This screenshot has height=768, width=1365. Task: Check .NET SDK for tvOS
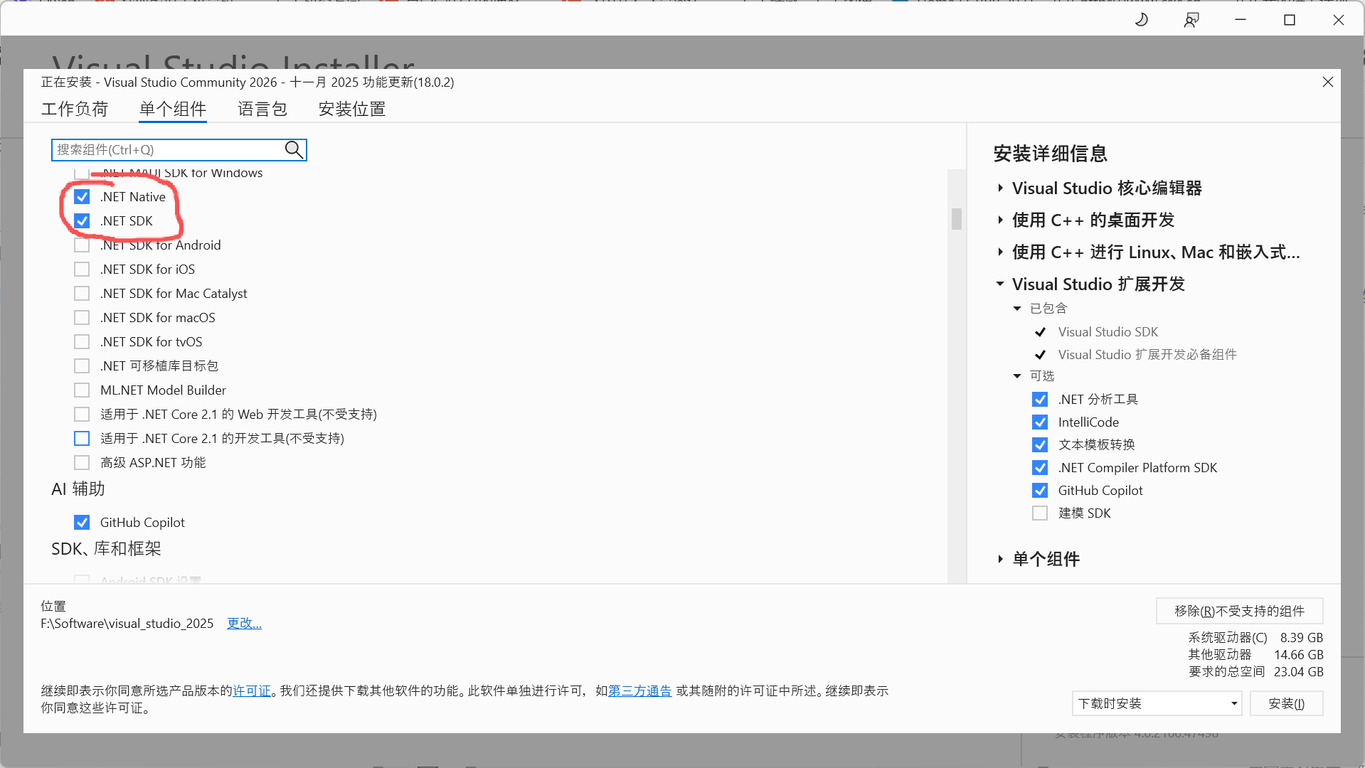click(x=82, y=342)
